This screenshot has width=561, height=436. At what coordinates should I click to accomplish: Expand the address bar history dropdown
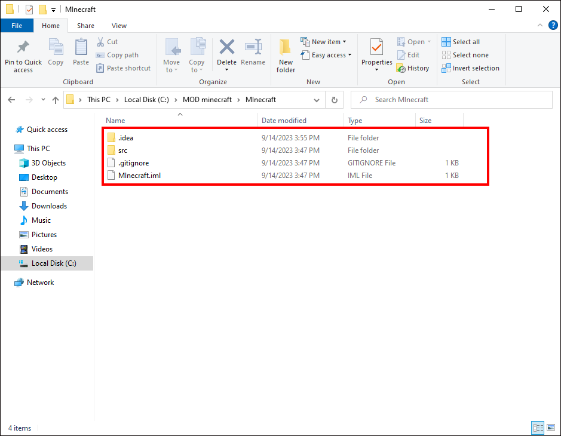(317, 100)
